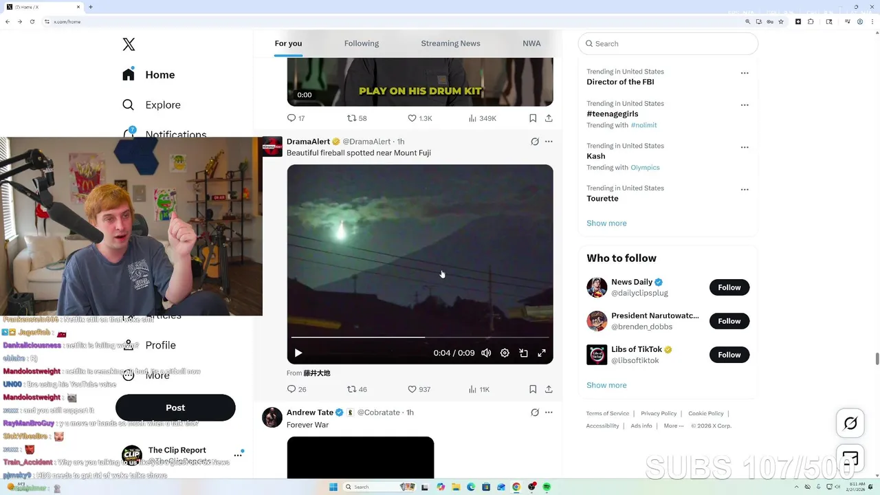Screen dimensions: 880x495
Task: Open more options on DramaAlert post
Action: pos(549,142)
